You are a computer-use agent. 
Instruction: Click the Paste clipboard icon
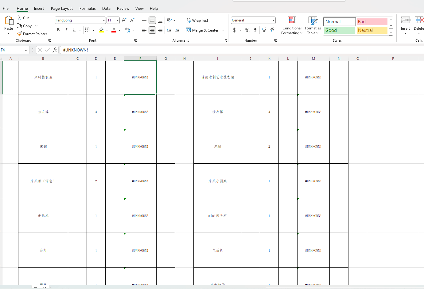[9, 21]
